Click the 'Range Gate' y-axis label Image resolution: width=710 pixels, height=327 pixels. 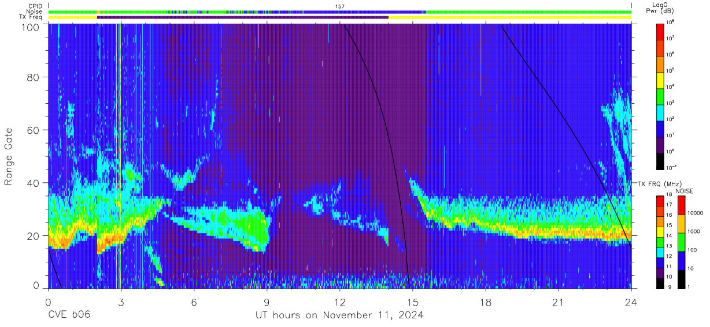[9, 156]
